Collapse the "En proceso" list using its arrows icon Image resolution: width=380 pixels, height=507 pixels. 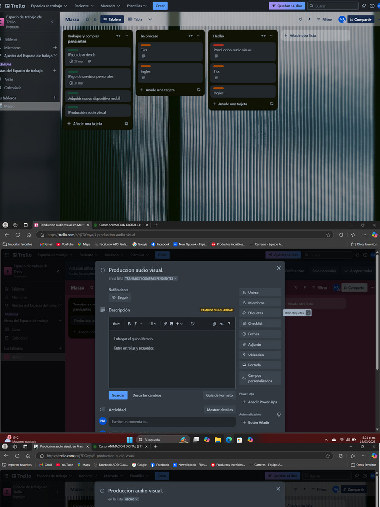click(190, 36)
